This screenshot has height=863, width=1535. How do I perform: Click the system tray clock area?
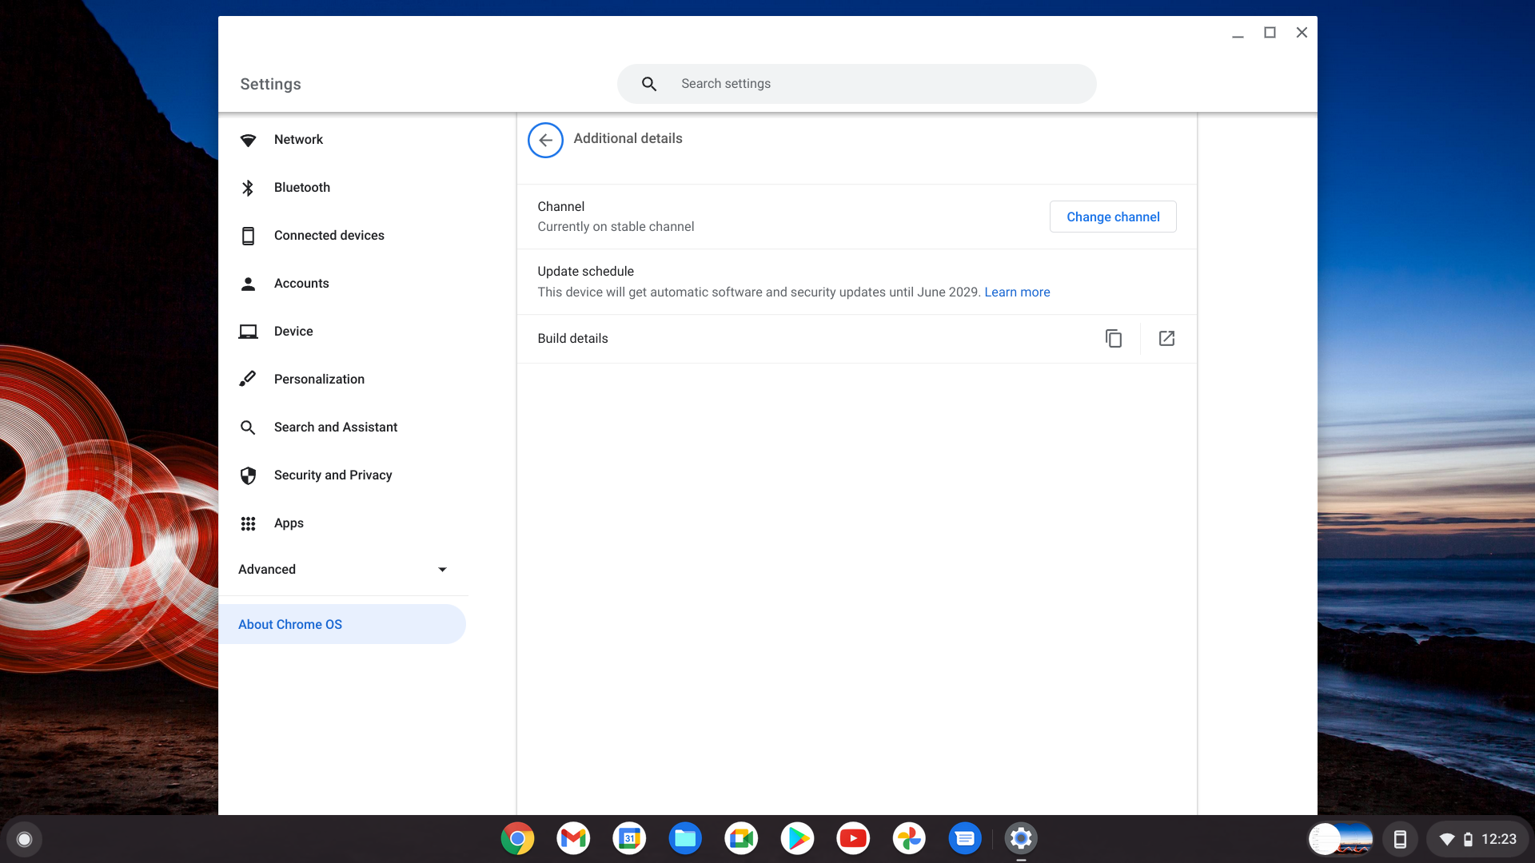[x=1498, y=837]
